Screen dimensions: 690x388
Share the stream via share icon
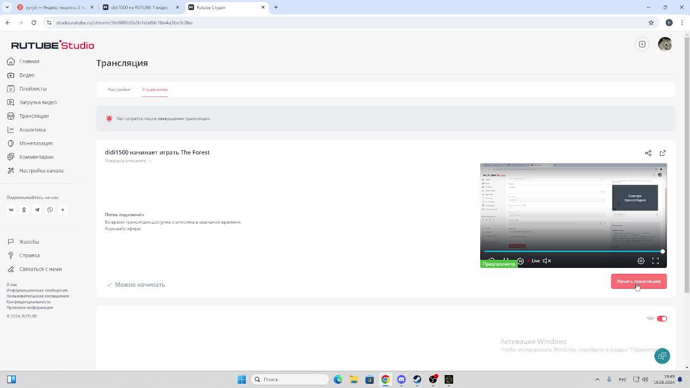[648, 153]
